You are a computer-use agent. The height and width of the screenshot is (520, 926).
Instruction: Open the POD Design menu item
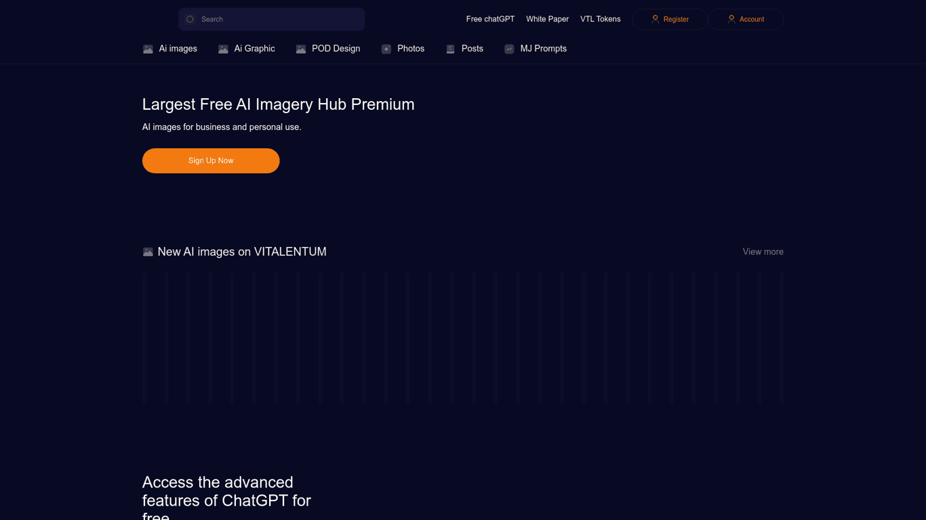[336, 49]
